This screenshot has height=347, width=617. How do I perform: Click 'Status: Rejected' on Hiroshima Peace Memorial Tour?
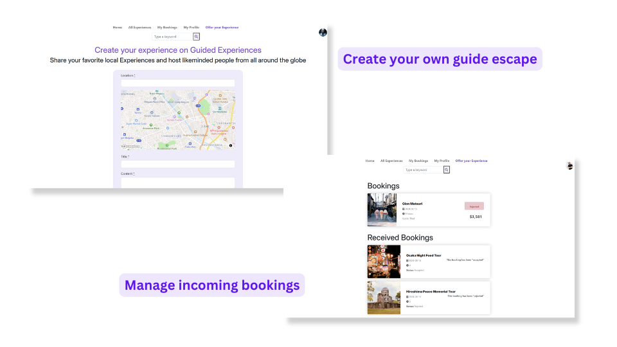tap(415, 307)
